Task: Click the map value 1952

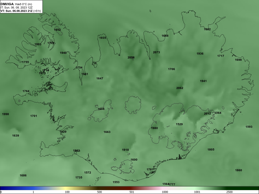Action: 57,30
